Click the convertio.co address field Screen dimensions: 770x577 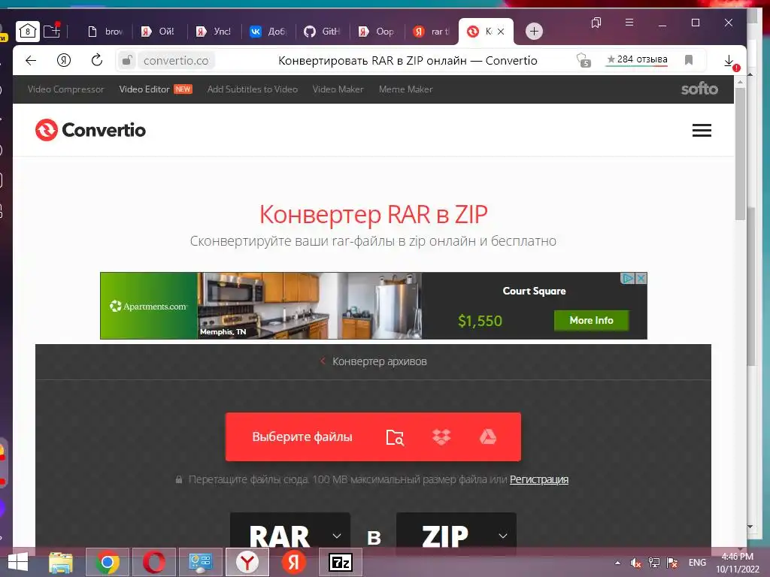coord(176,60)
